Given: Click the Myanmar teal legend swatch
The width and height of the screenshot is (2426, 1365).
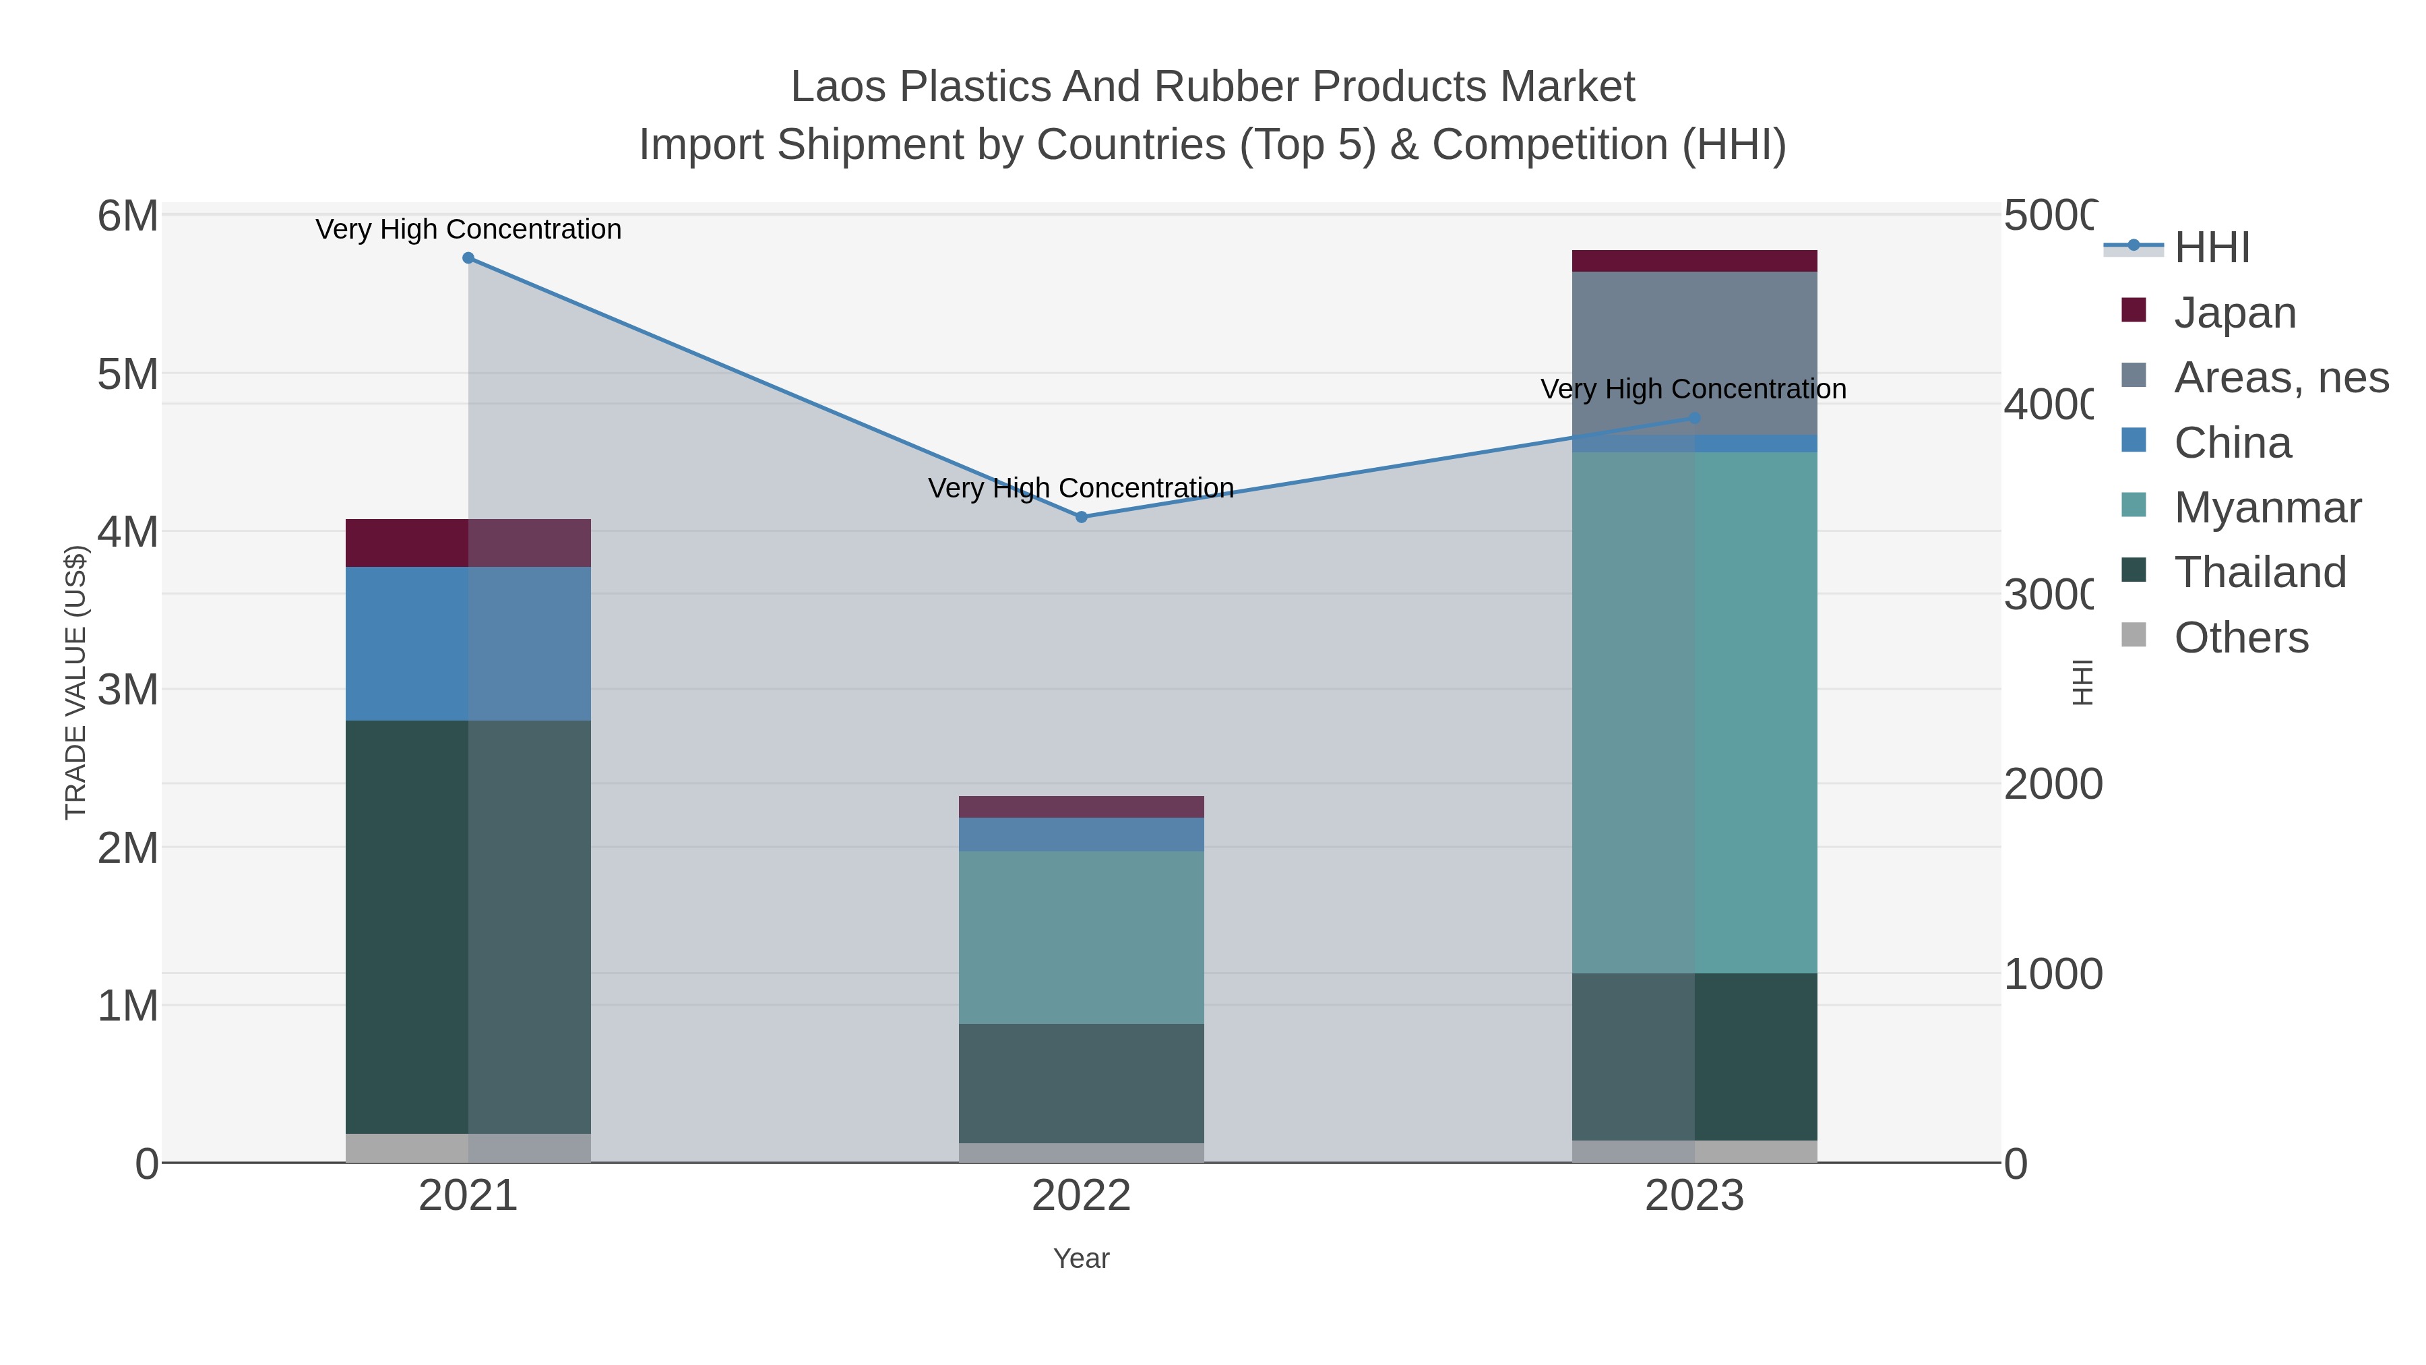Looking at the screenshot, I should point(2134,505).
